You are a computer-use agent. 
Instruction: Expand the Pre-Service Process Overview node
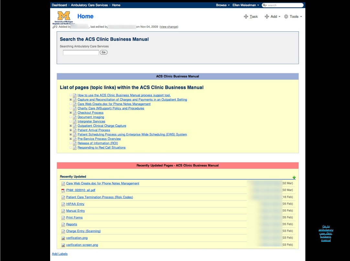pos(71,139)
